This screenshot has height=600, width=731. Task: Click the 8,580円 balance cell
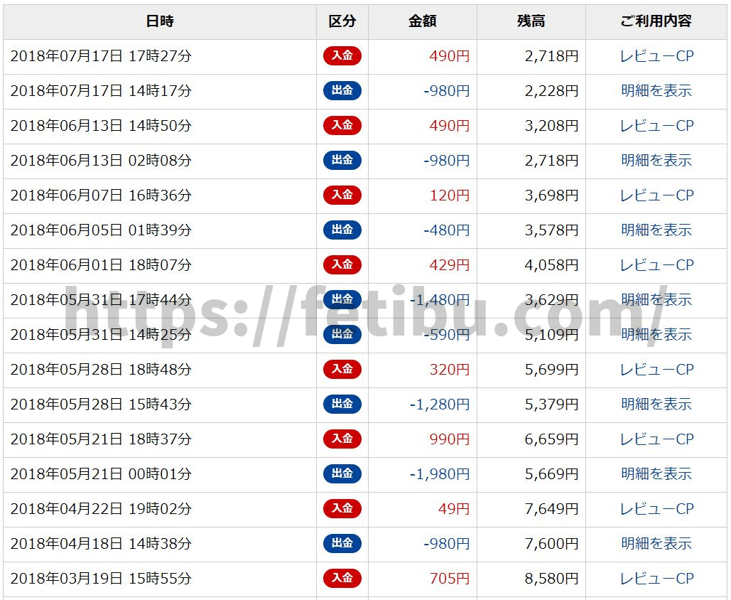click(551, 579)
